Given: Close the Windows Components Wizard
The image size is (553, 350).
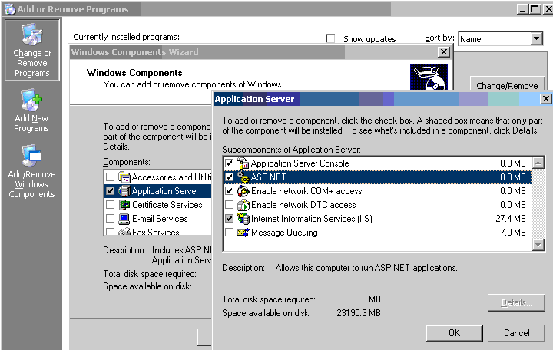Looking at the screenshot, I should pos(444,52).
